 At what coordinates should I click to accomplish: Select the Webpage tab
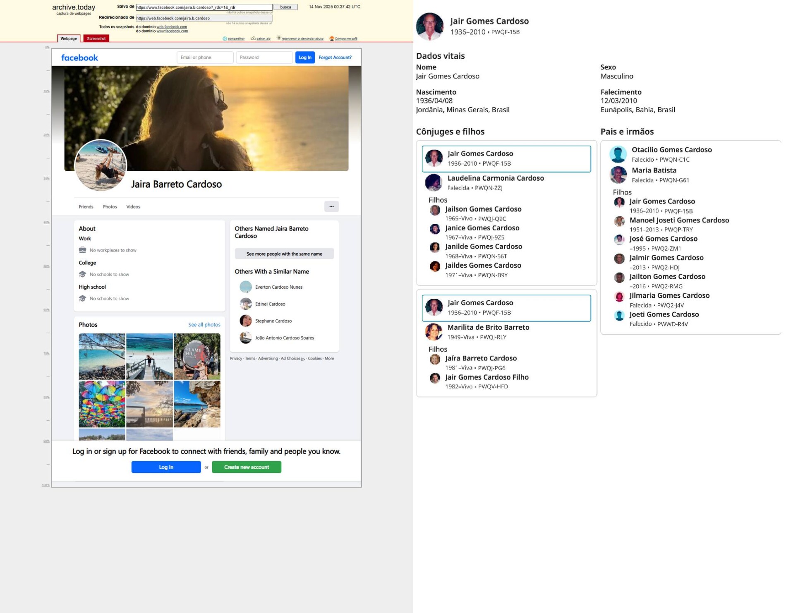pos(69,38)
